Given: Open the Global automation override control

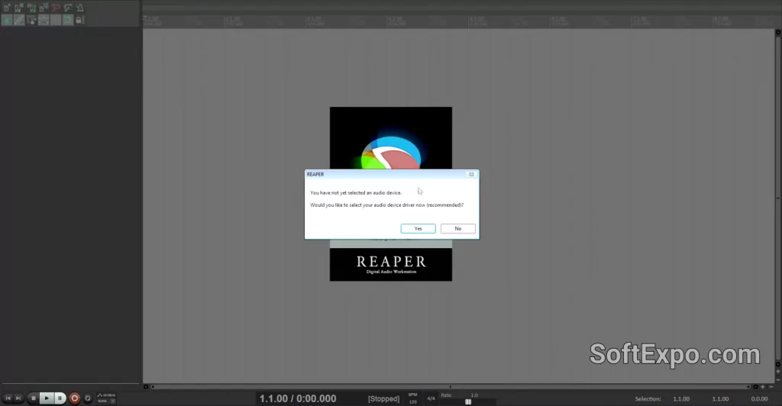Looking at the screenshot, I should (x=107, y=398).
